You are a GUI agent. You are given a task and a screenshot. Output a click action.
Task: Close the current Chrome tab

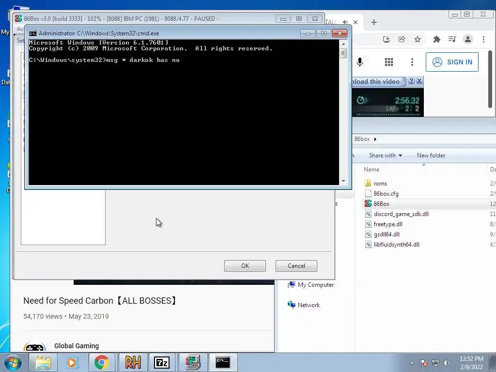coord(356,22)
